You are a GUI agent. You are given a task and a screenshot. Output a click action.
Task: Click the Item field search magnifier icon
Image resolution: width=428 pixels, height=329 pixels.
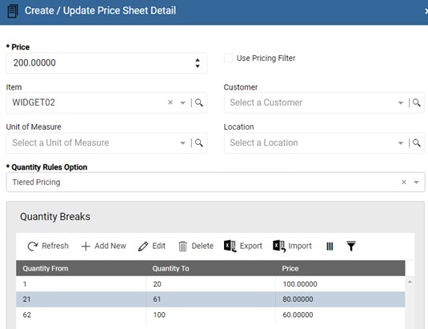pyautogui.click(x=199, y=102)
